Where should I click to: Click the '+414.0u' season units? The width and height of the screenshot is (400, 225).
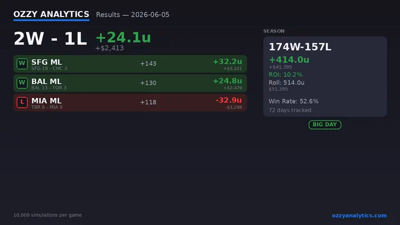coord(289,59)
